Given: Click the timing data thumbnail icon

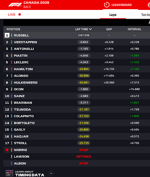Looking at the screenshot, I should click(x=9, y=173).
